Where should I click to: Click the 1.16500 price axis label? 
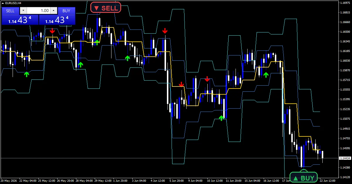[x=345, y=32]
